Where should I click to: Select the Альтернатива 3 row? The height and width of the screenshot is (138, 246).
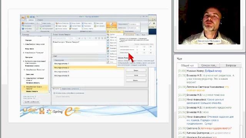point(88,72)
